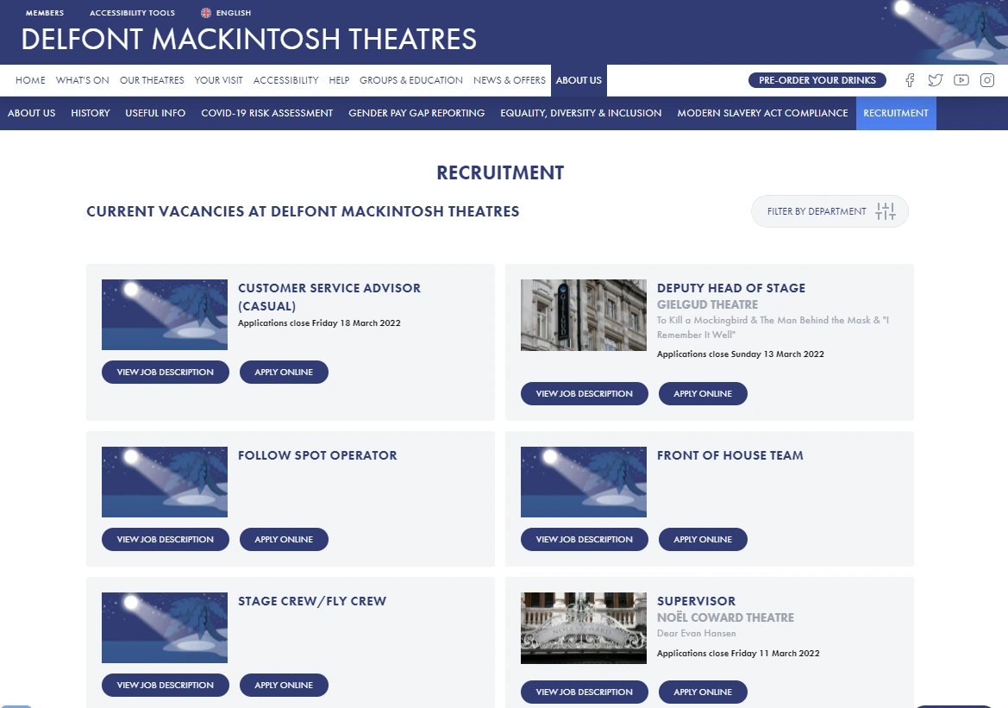View job description for Deputy Head of Stage
Image resolution: width=1008 pixels, height=708 pixels.
[584, 393]
